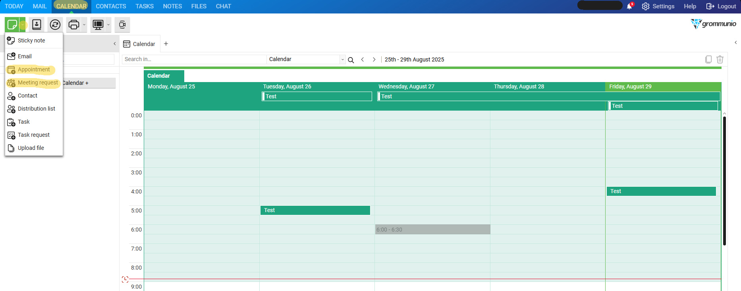Add a new tab with plus icon
Screen dimensions: 741x291
[166, 44]
